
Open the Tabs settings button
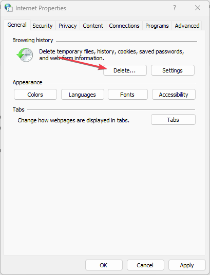click(x=173, y=120)
